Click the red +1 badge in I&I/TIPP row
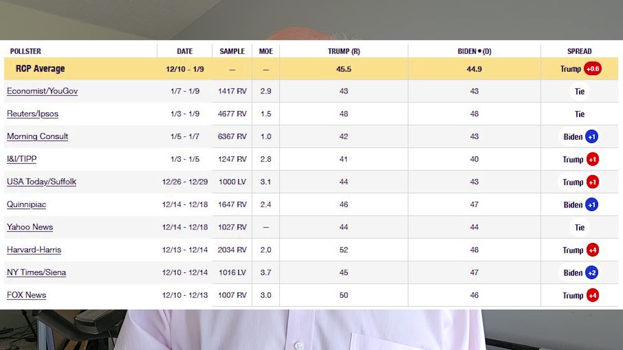The width and height of the screenshot is (623, 350). [592, 159]
